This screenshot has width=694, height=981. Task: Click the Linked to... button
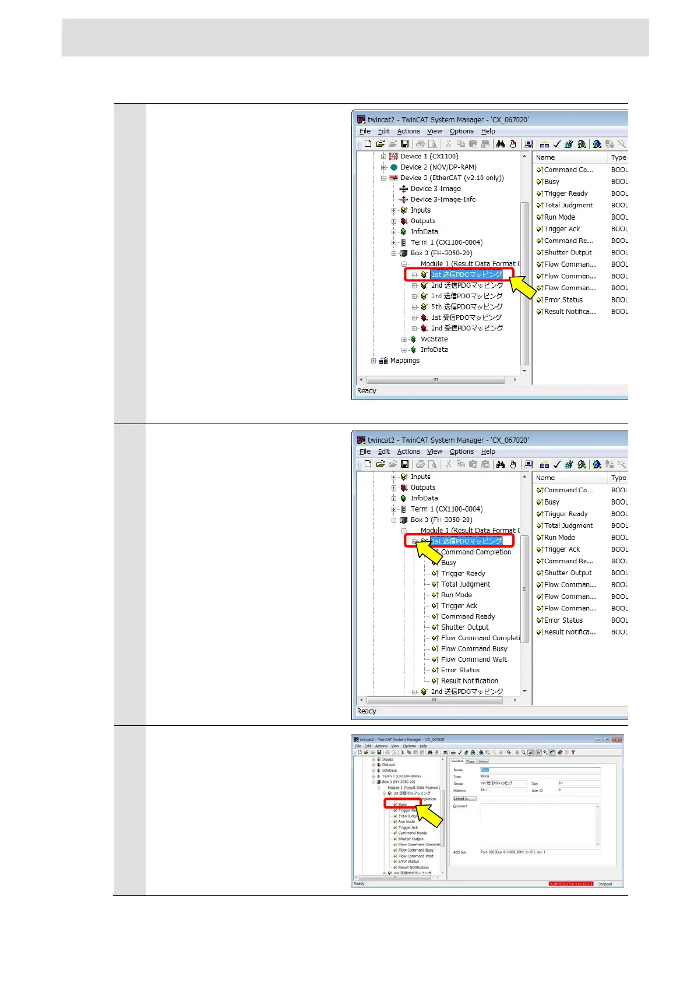(x=464, y=799)
